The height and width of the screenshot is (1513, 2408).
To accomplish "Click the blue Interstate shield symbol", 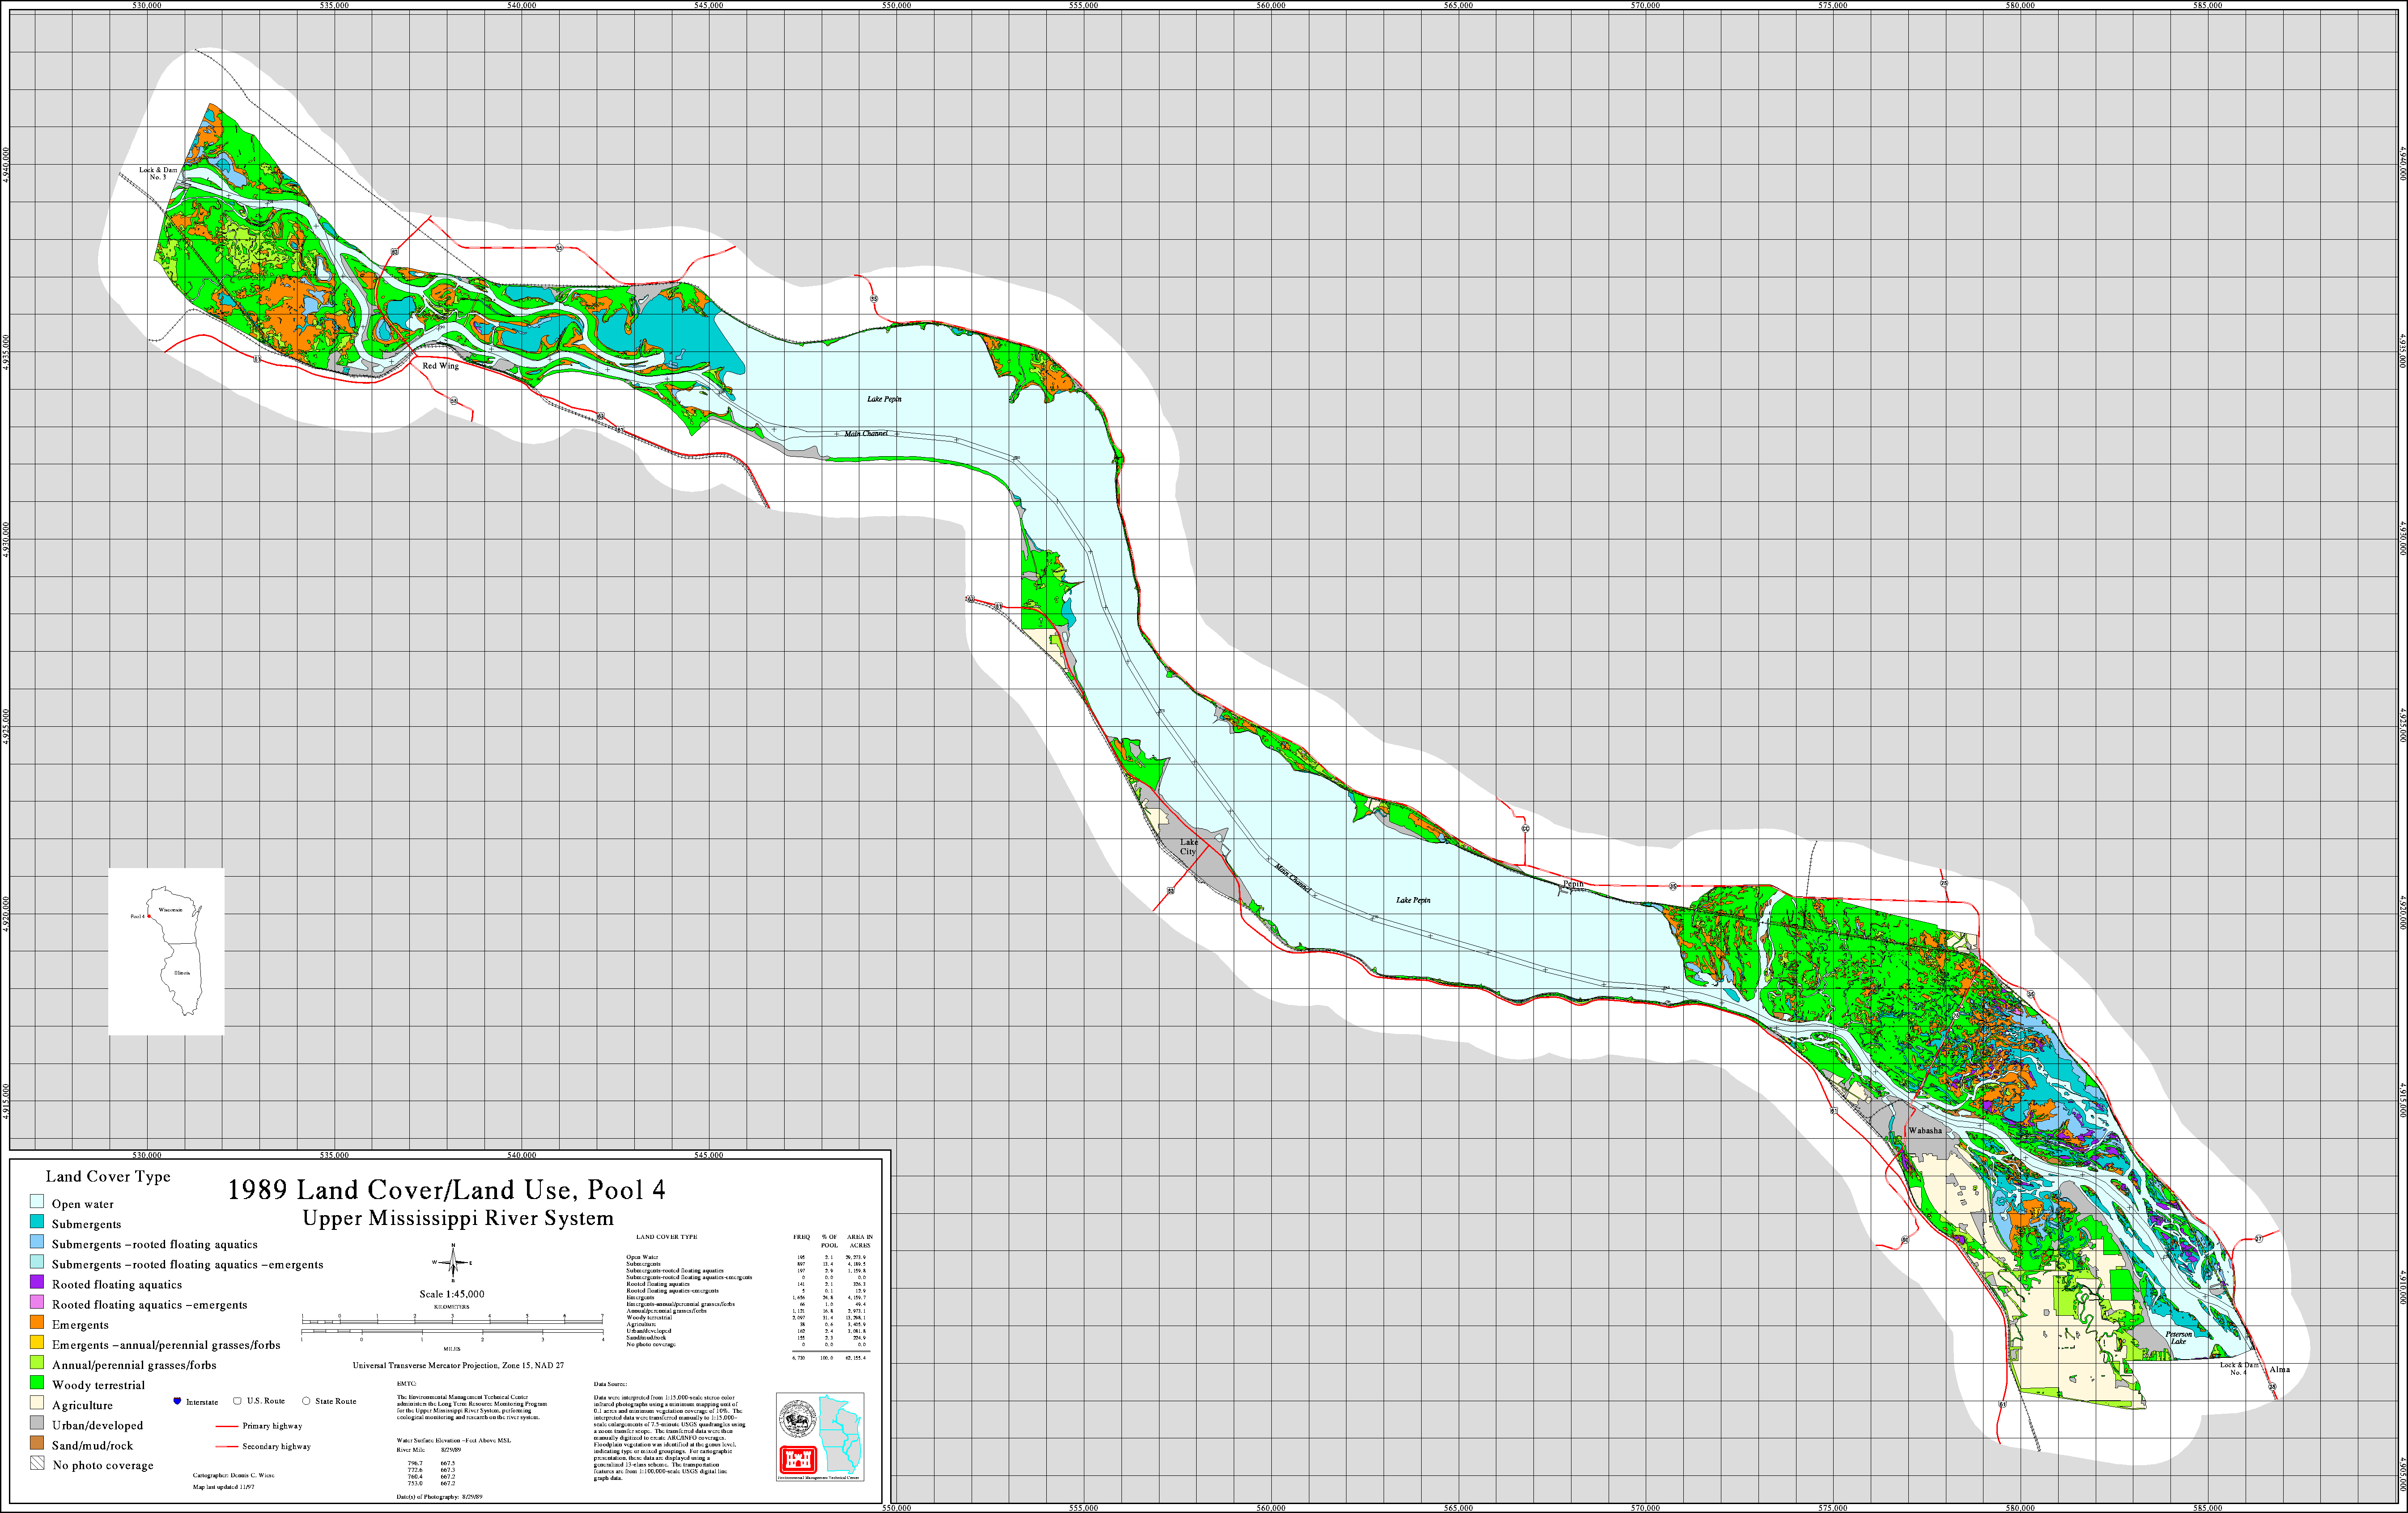I will pos(177,1401).
